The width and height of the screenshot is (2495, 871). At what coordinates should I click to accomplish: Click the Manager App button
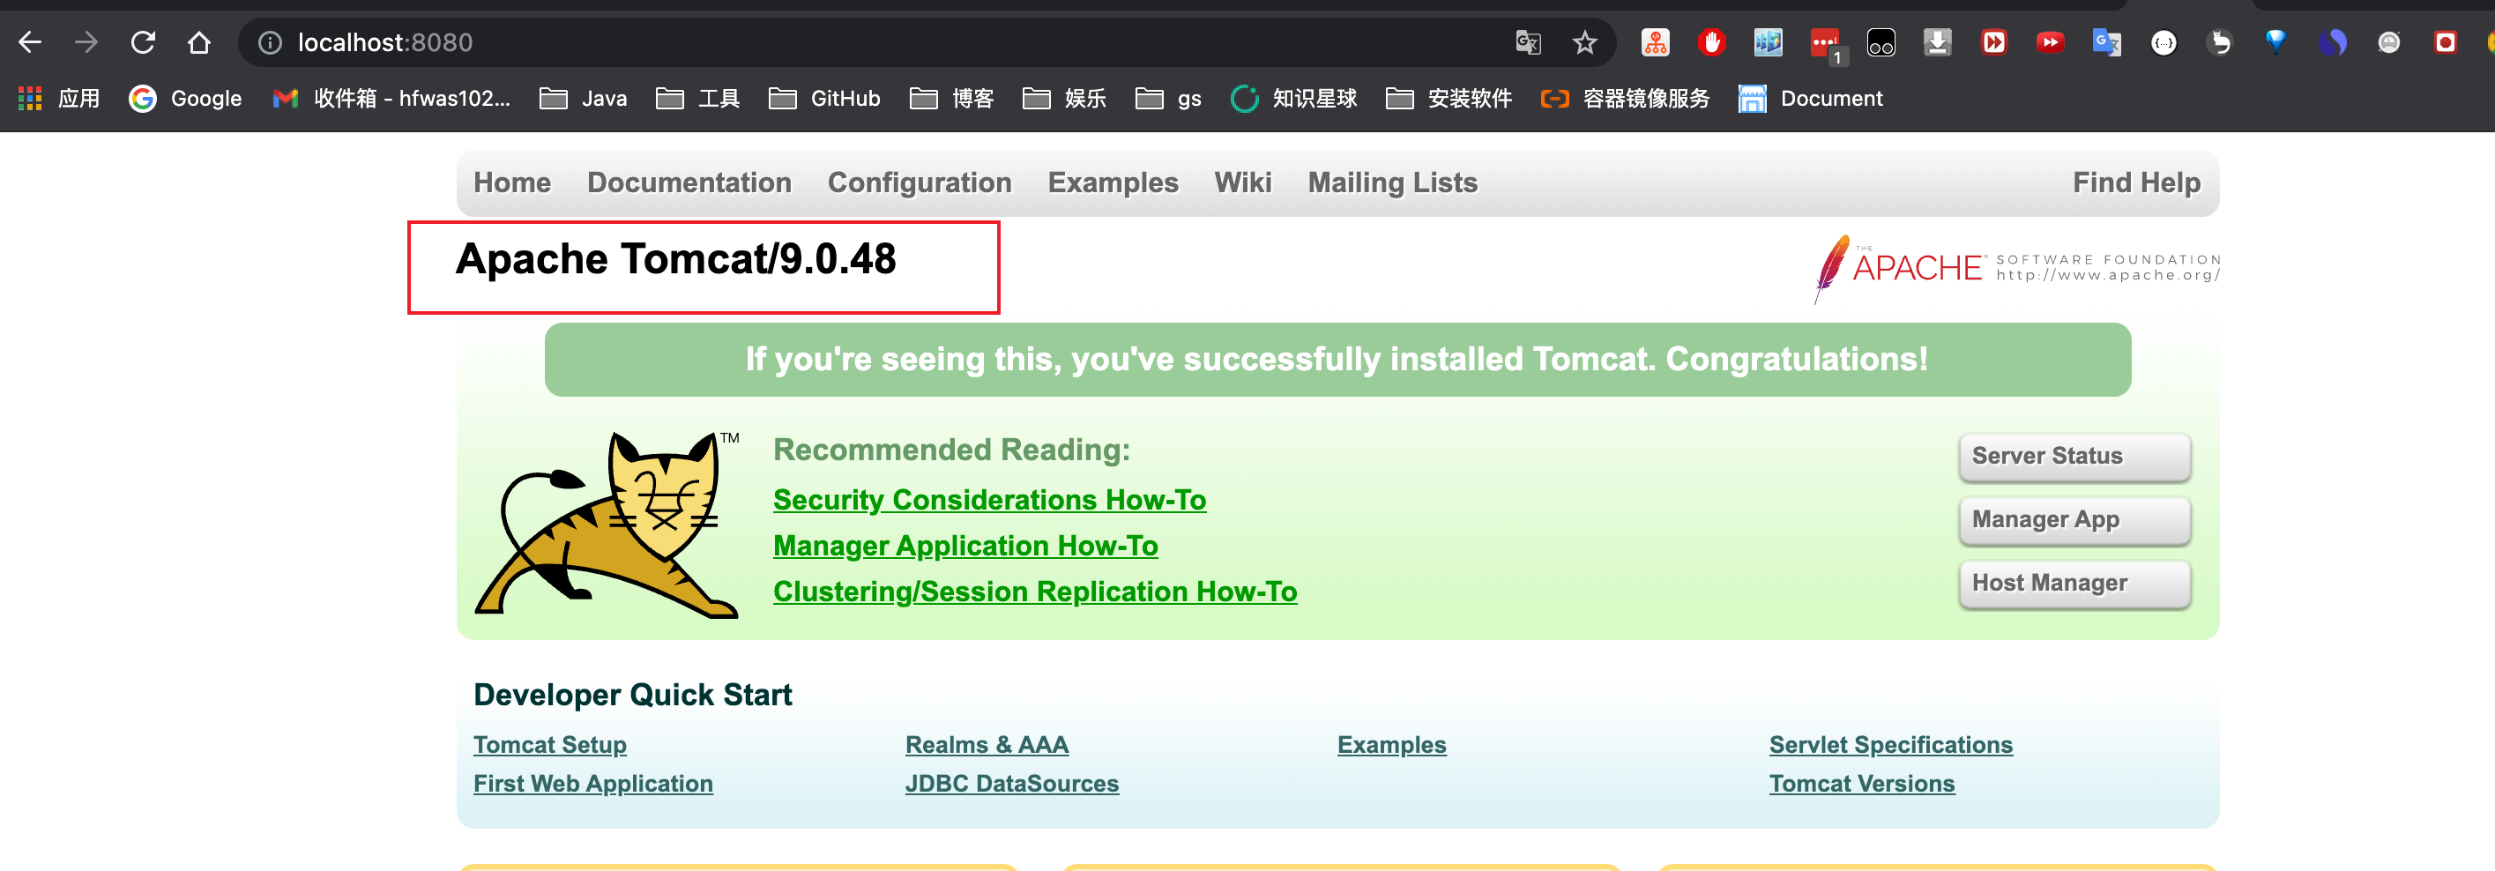pos(2074,520)
